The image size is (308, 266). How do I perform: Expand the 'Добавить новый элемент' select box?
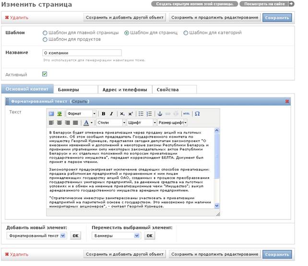coord(37,236)
